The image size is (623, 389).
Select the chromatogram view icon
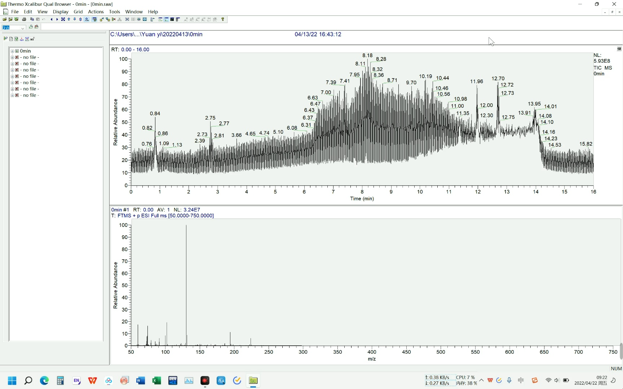pyautogui.click(x=160, y=19)
